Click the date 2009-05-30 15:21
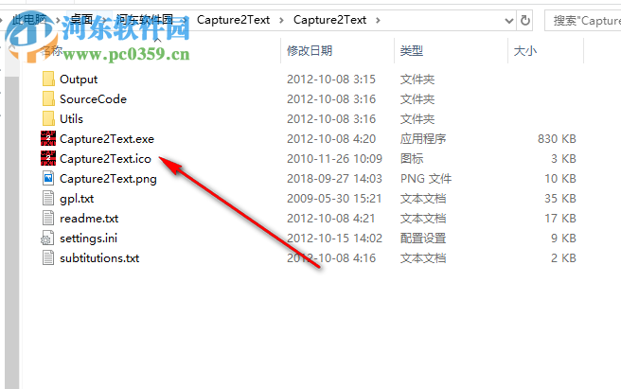621x389 pixels. click(334, 198)
